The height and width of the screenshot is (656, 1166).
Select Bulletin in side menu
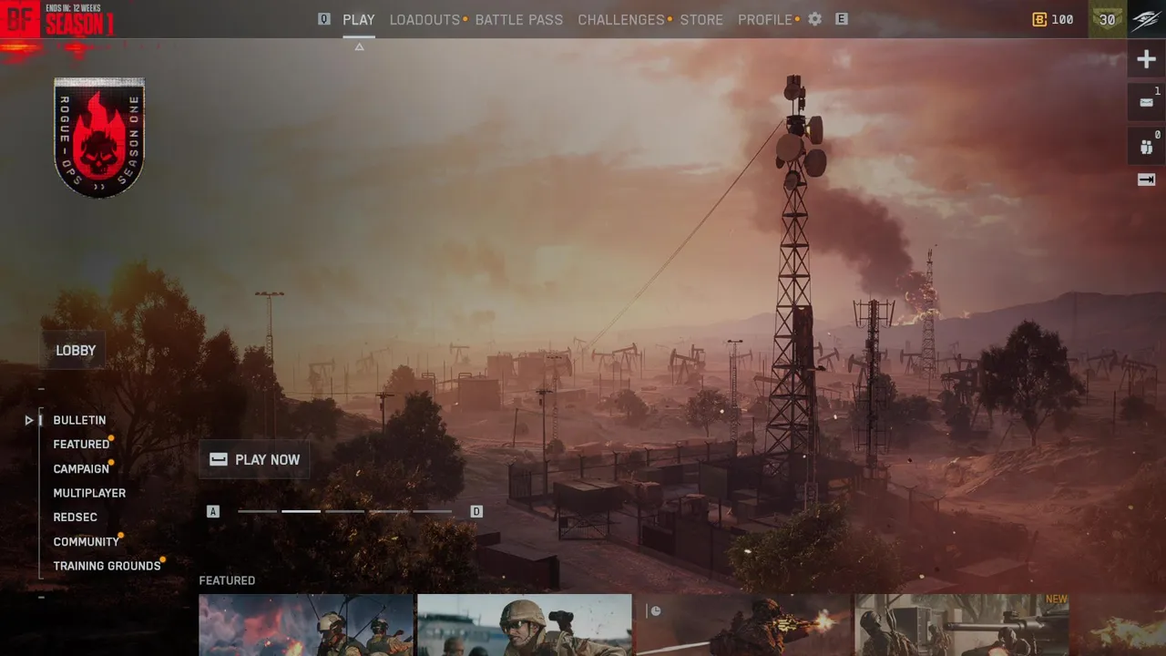point(79,420)
